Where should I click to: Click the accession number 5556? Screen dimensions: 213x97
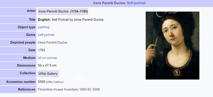pos(42,82)
